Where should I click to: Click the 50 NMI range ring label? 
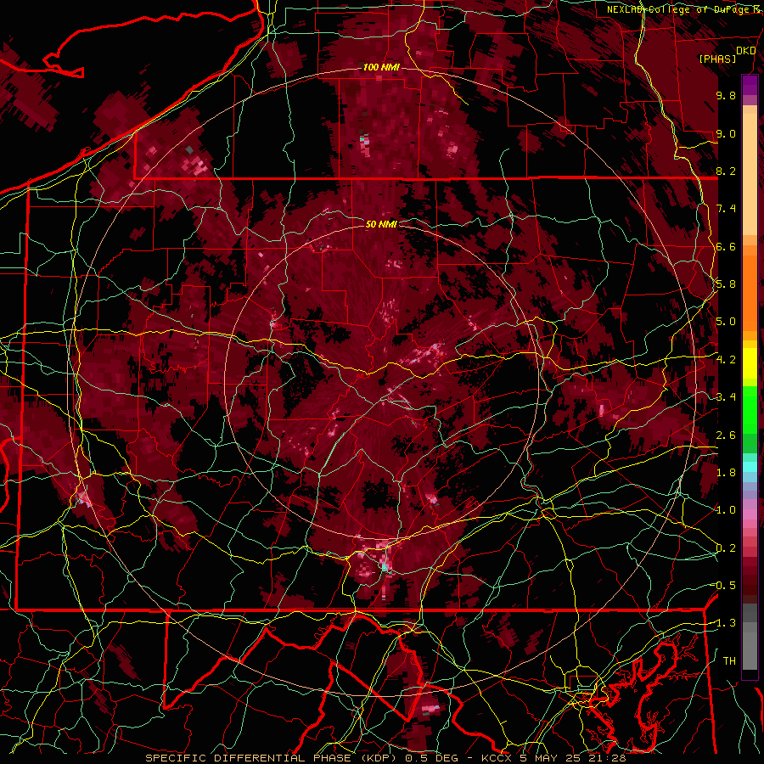click(x=381, y=224)
